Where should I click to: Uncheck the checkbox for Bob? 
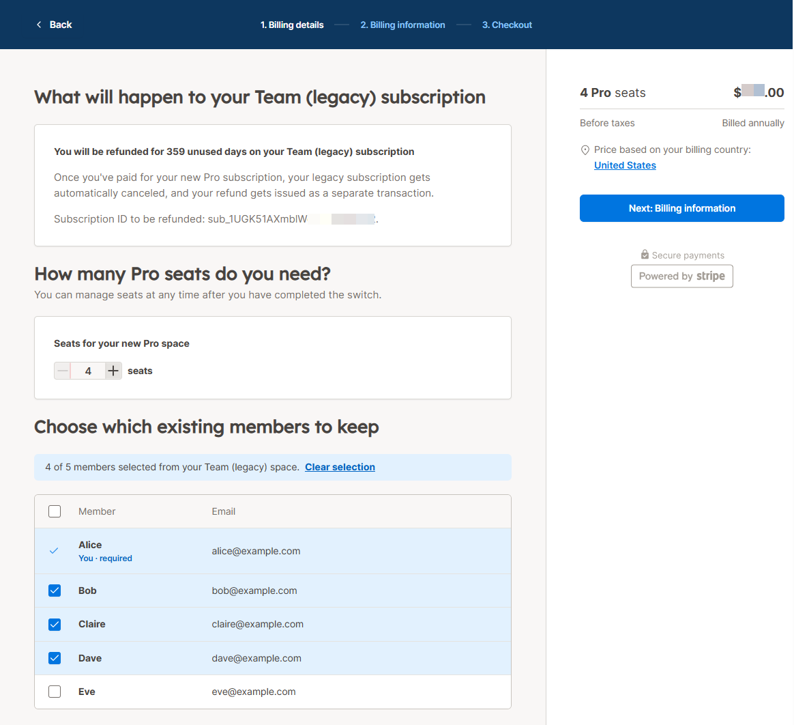55,591
